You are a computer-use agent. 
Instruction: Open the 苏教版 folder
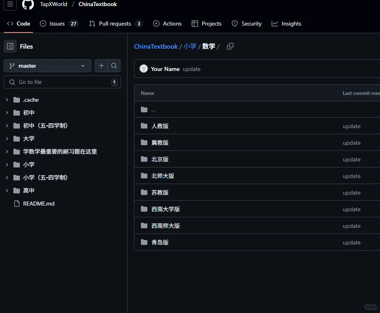[160, 193]
